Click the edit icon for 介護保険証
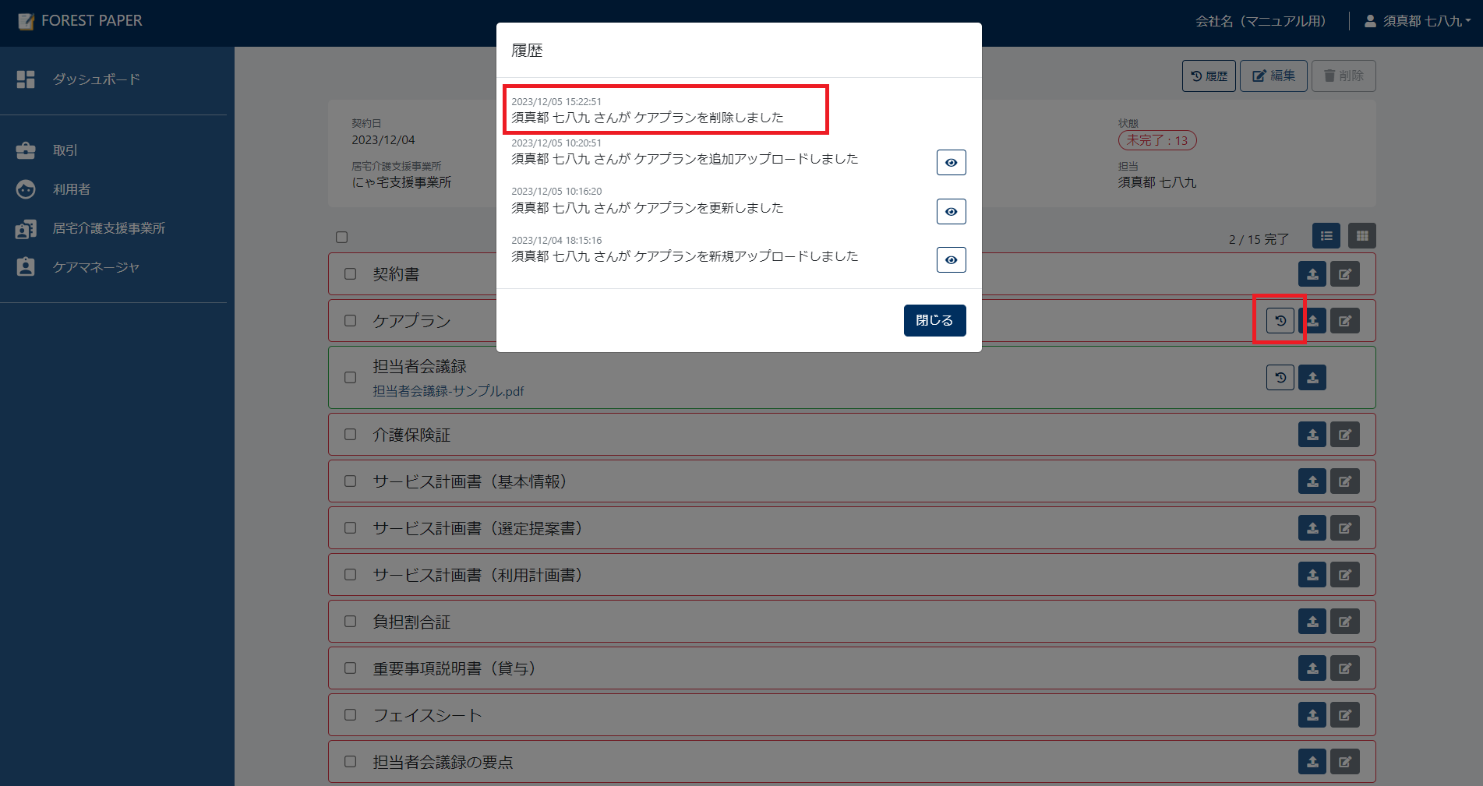Viewport: 1483px width, 786px height. coord(1344,435)
